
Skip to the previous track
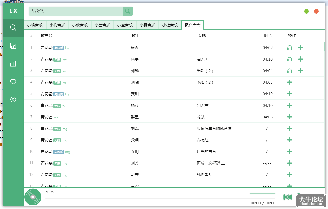click(x=288, y=197)
